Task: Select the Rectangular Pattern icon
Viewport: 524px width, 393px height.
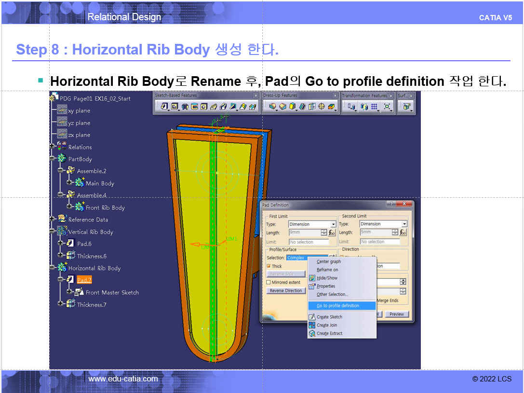Action: [374, 107]
